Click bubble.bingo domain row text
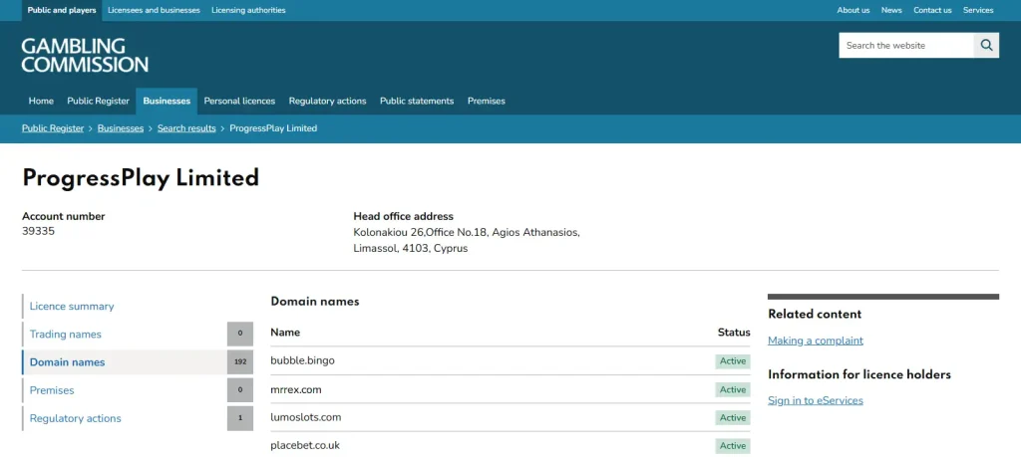 [303, 360]
